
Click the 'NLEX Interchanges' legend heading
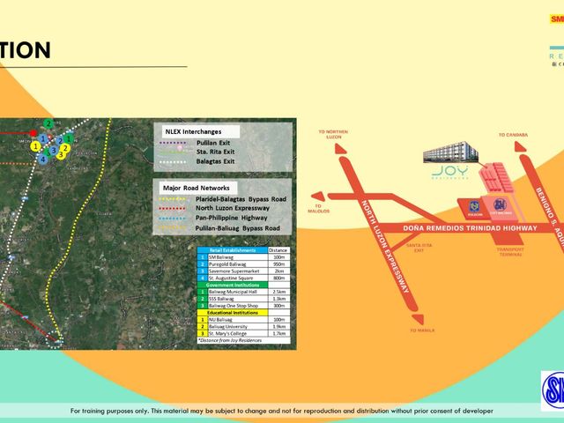coord(193,131)
